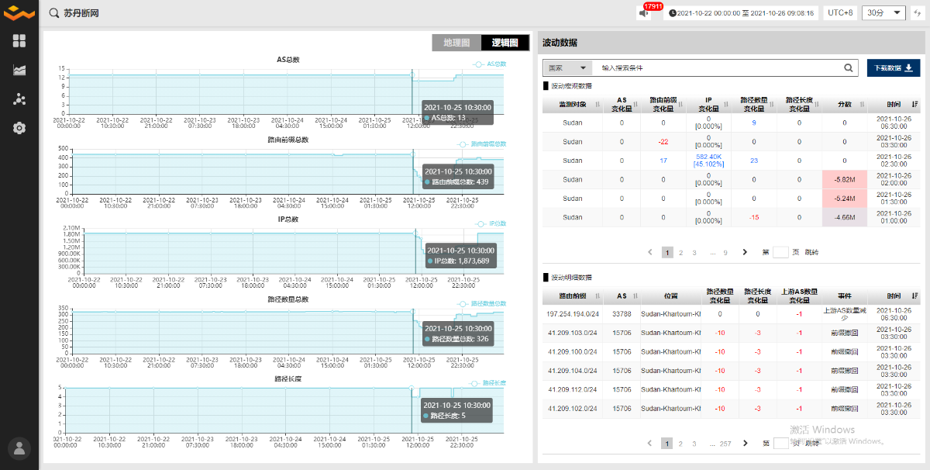
Task: Click the 苏丹断网 page title
Action: (x=81, y=13)
